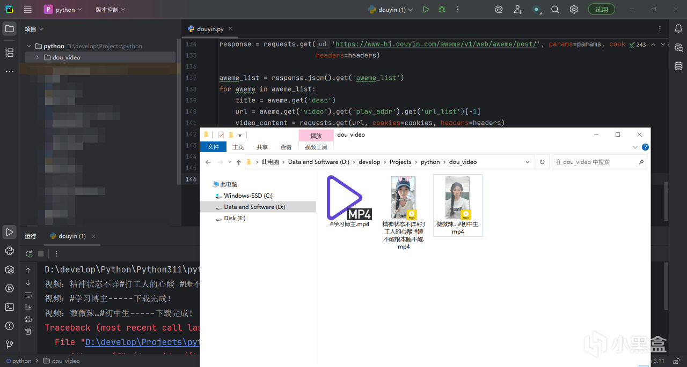Screen dimensions: 687x367
Task: Go up one folder level in Explorer
Action: [238, 162]
